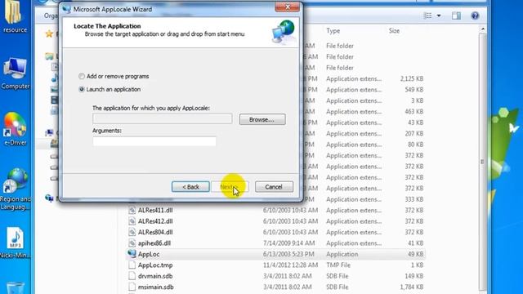
Task: Click the TMP File type cell
Action: coord(337,265)
